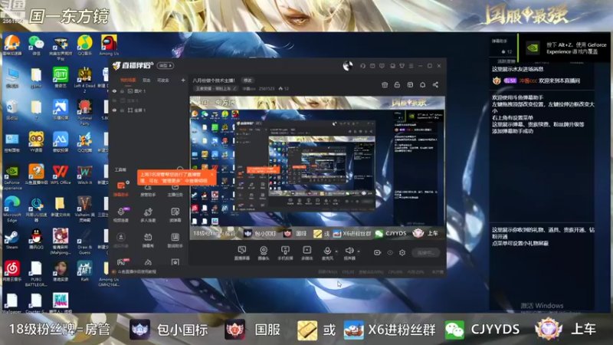Click the notification bell icon

click(423, 84)
